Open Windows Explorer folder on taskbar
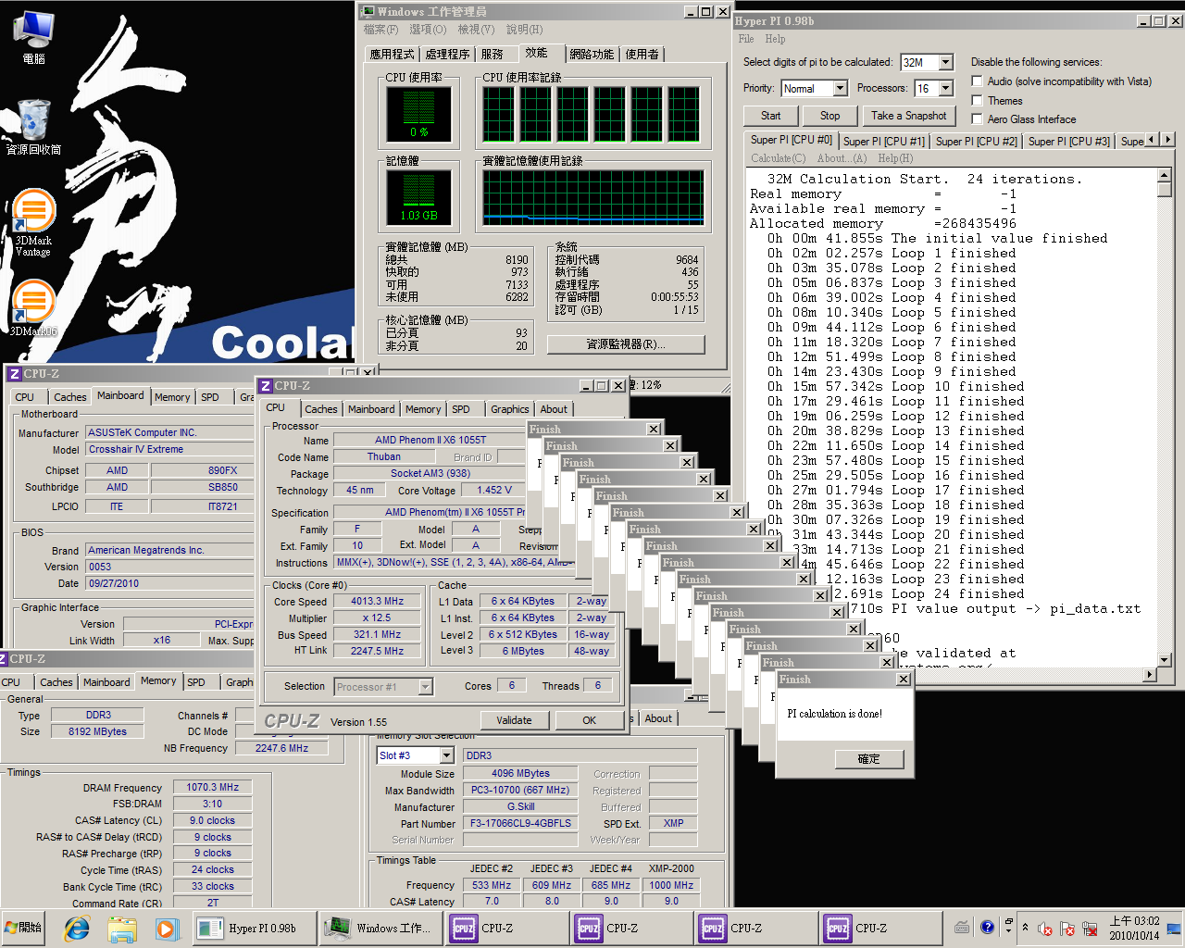 pos(121,928)
